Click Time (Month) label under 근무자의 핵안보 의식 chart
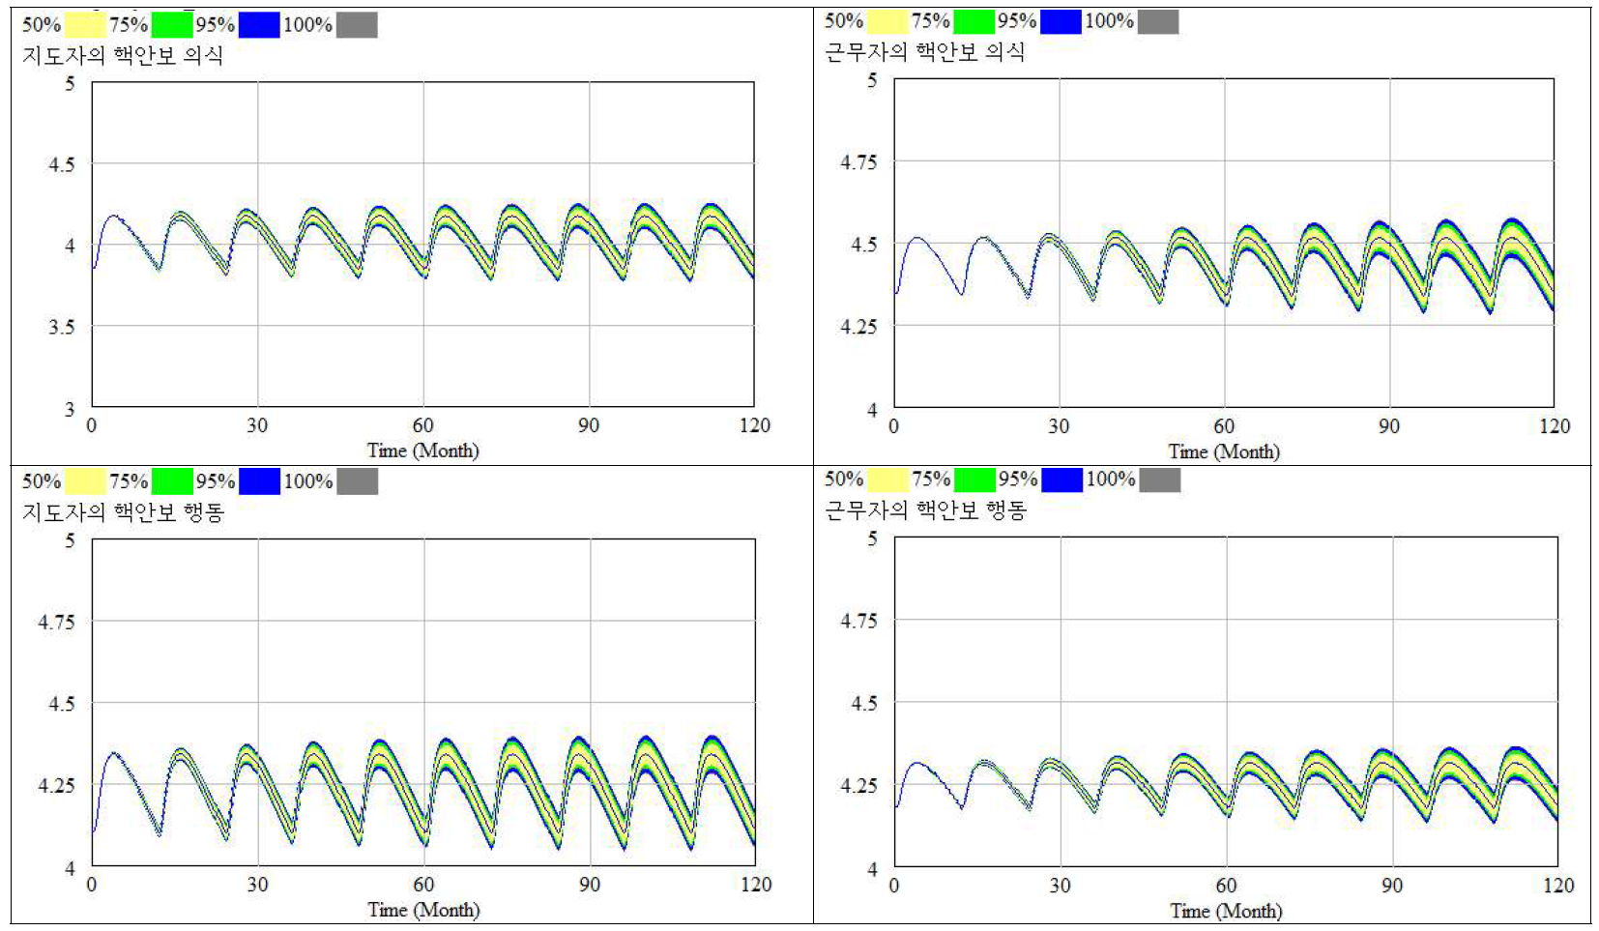1599x931 pixels. click(1224, 451)
